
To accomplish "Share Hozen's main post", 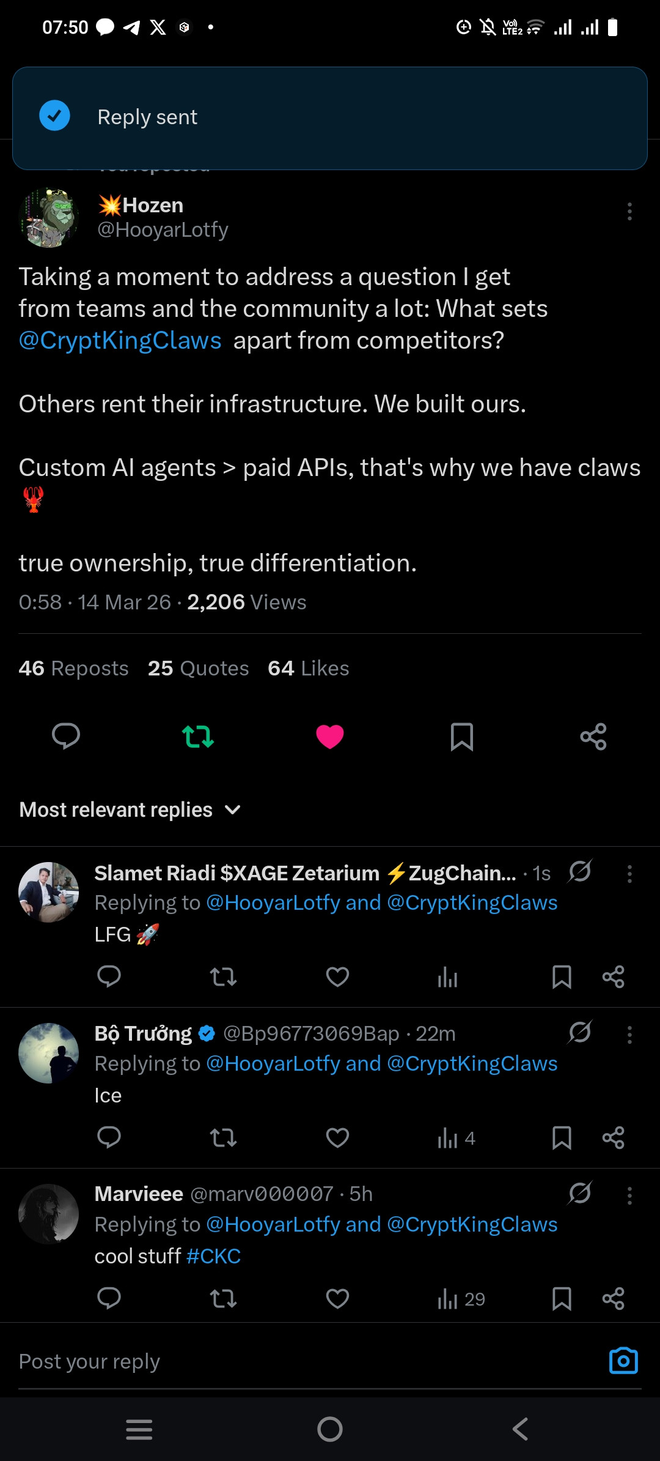I will coord(593,737).
